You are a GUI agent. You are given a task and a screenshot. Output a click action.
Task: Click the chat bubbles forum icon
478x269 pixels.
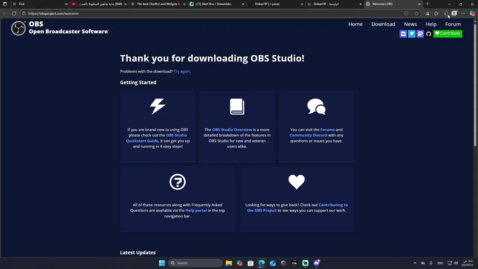point(316,106)
